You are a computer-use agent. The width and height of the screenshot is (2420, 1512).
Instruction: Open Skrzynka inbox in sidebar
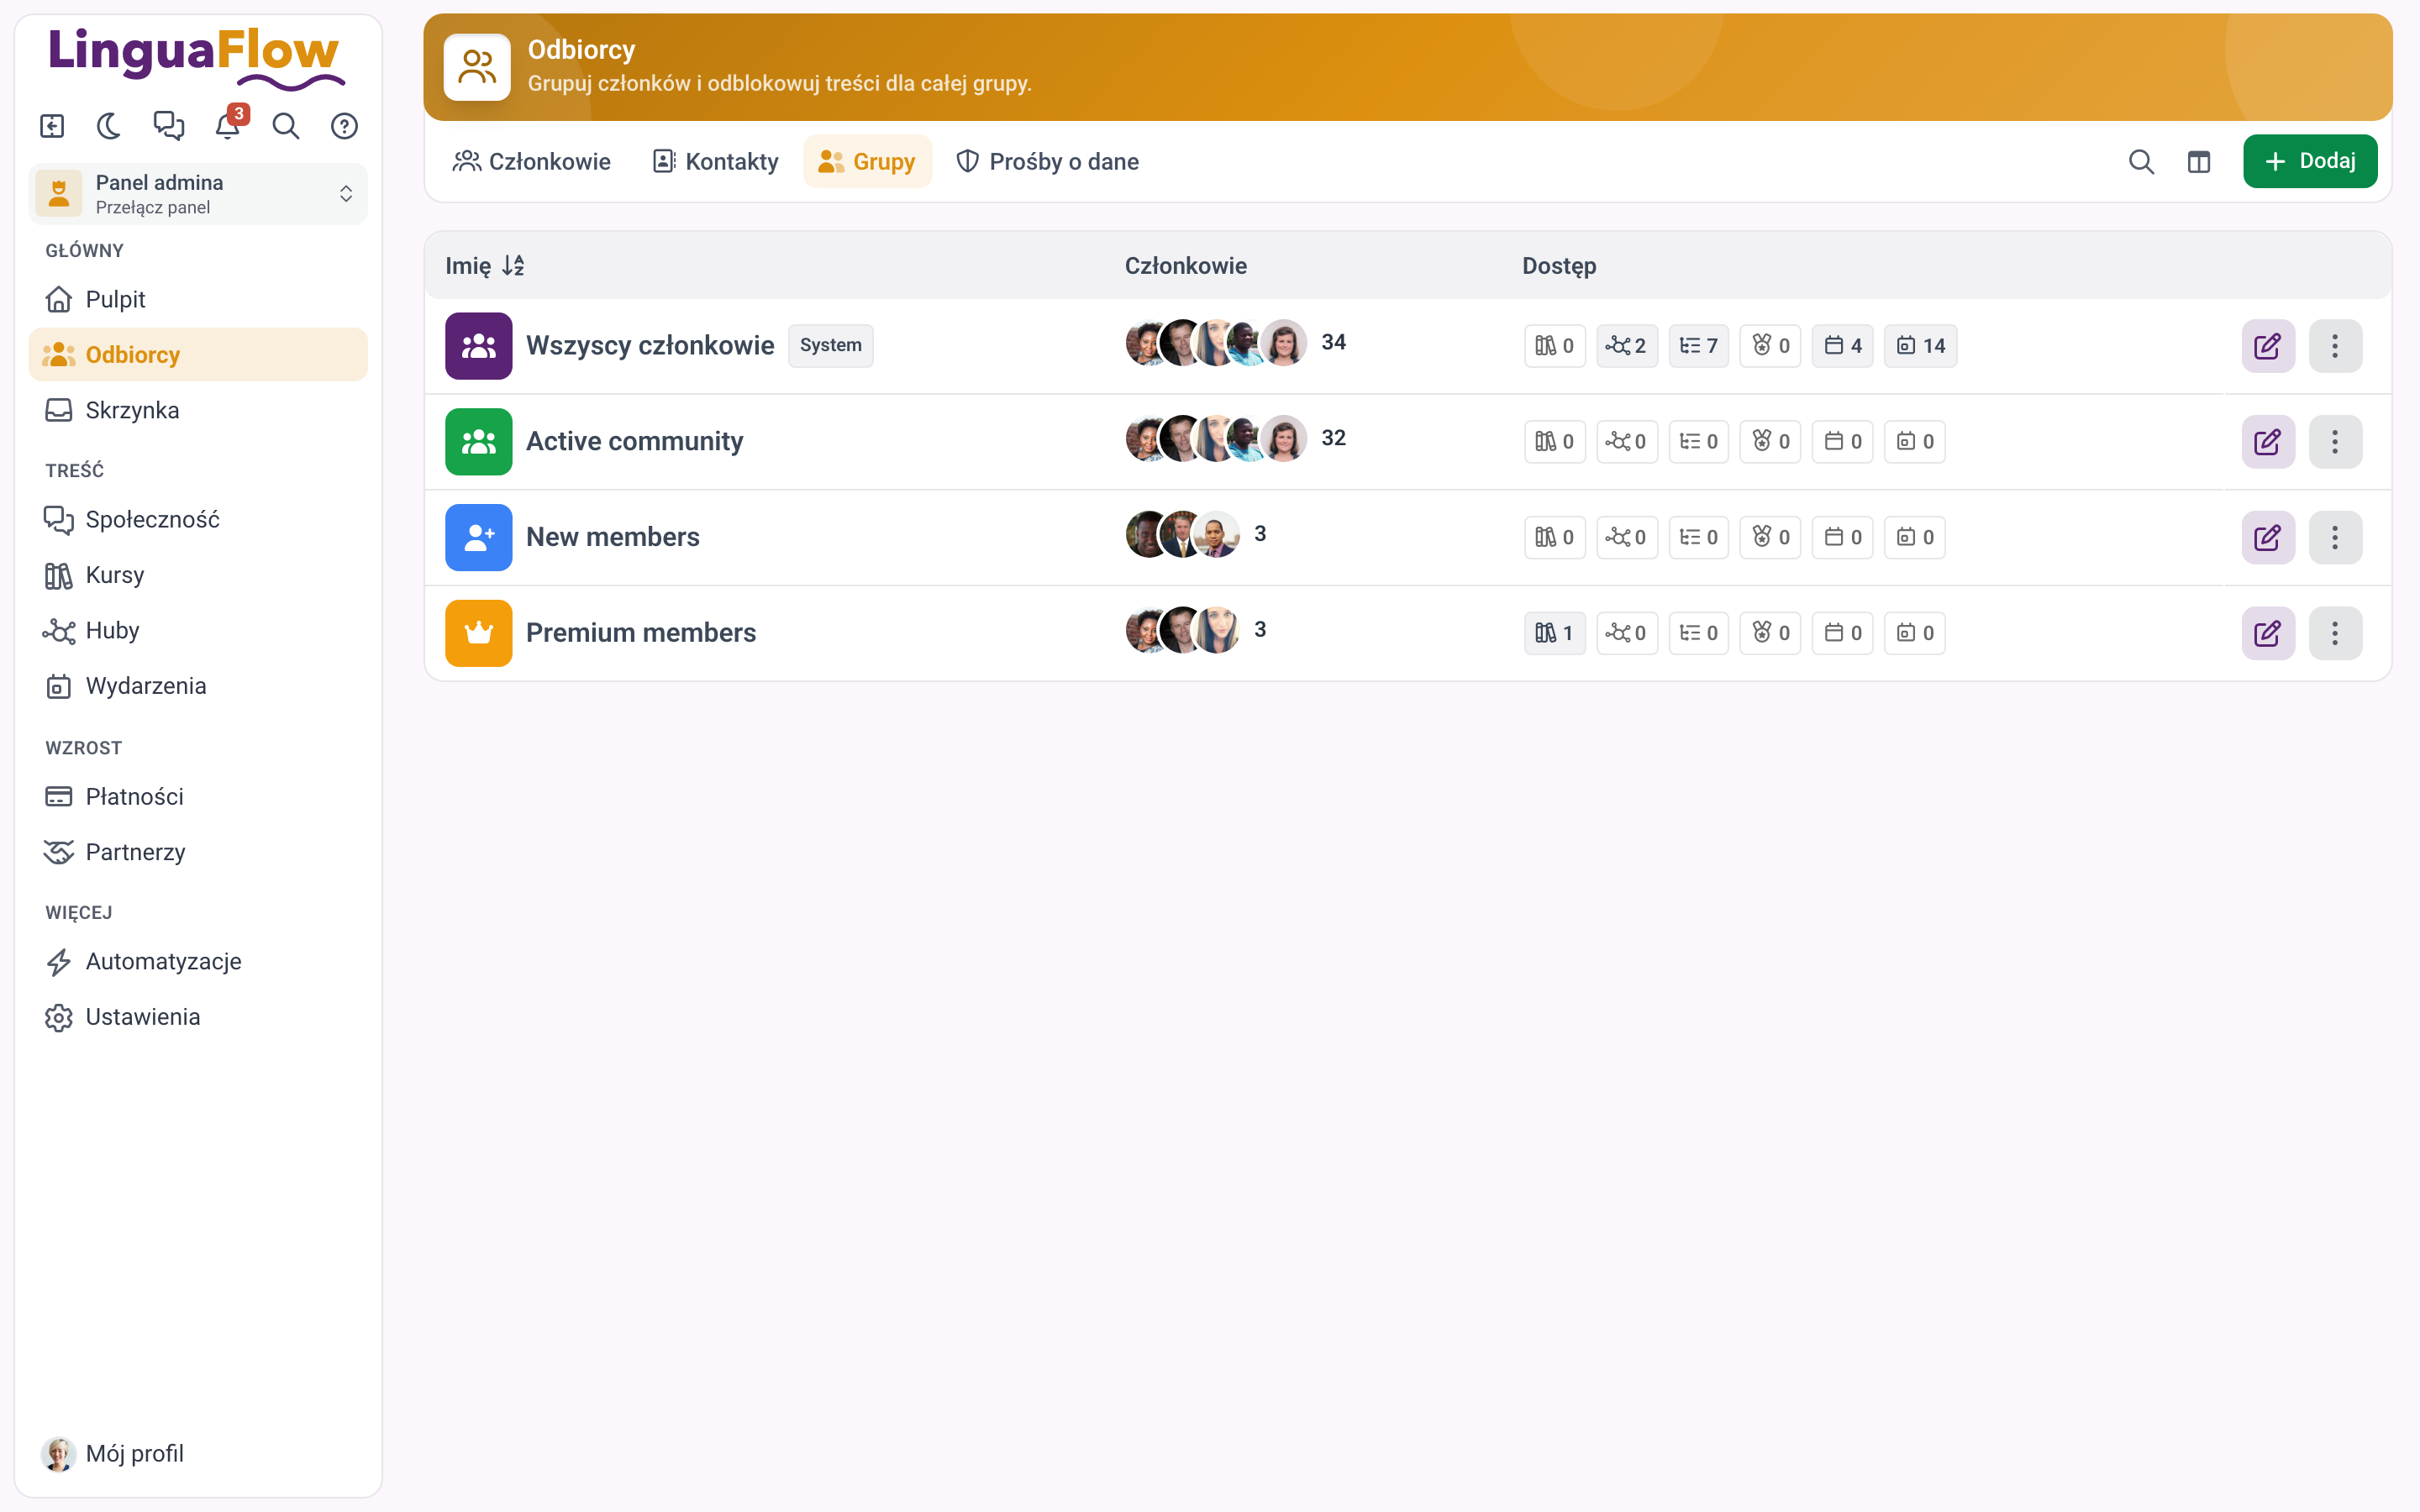tap(198, 410)
